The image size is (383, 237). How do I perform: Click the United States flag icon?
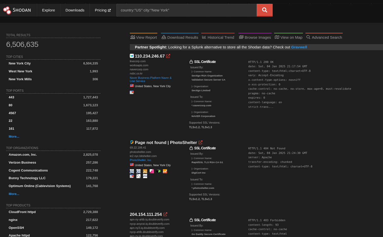132,164
